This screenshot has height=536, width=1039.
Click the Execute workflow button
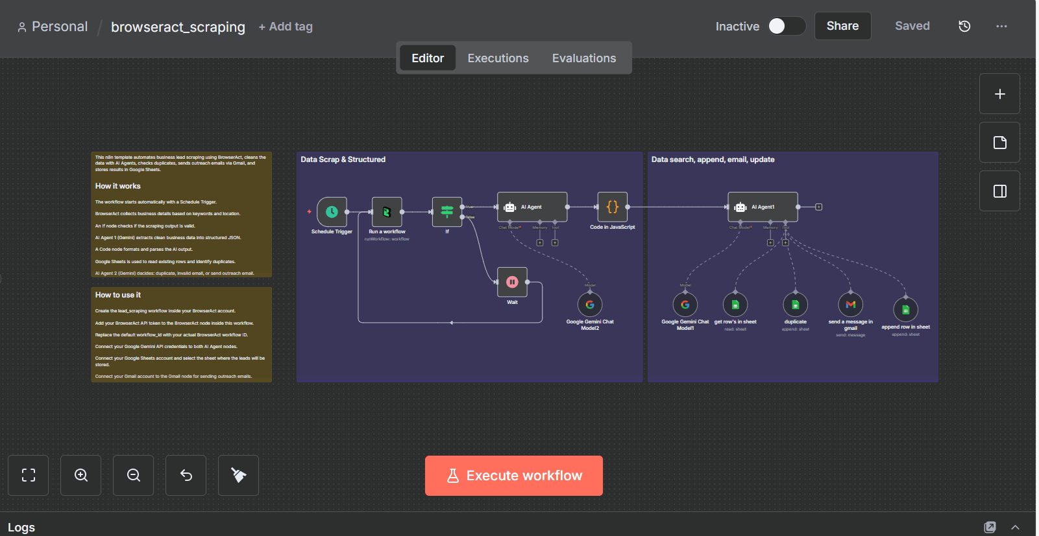[x=513, y=476]
